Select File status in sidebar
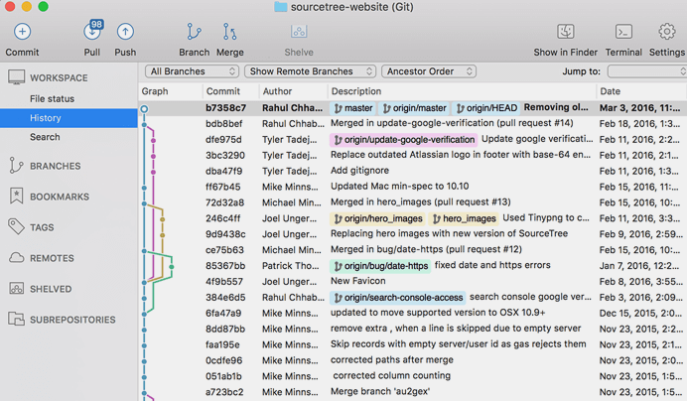 (53, 98)
